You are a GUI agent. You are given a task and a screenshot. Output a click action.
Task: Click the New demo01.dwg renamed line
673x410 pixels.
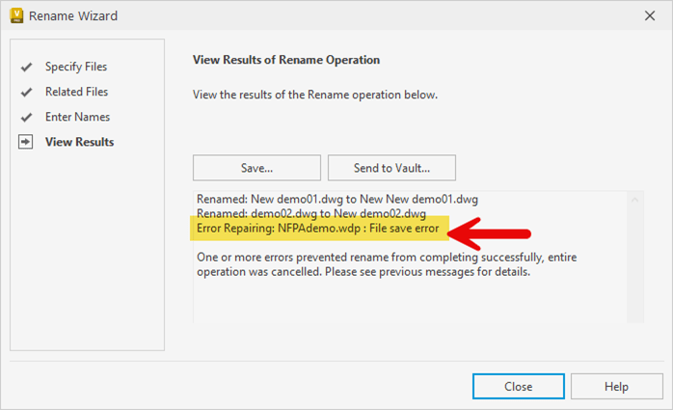pyautogui.click(x=336, y=199)
